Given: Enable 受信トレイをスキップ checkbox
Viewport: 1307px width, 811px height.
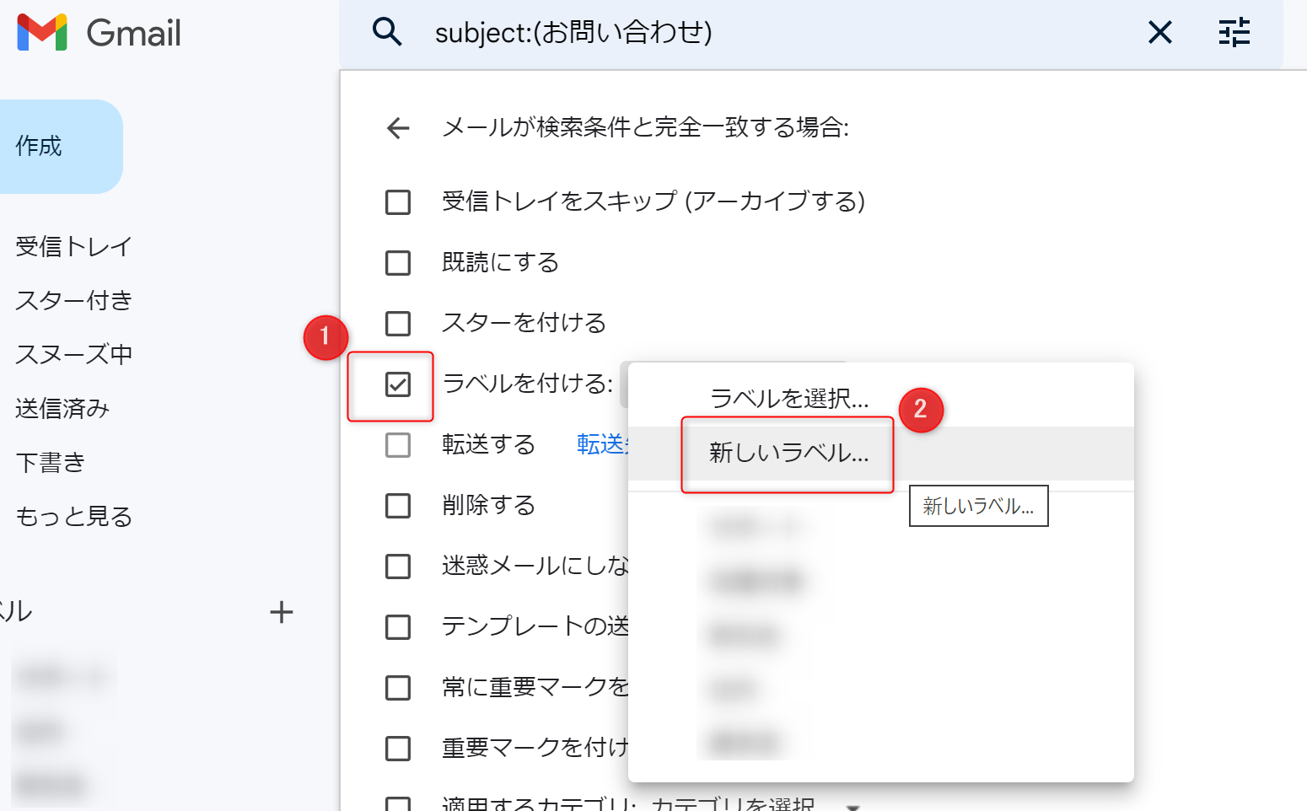Looking at the screenshot, I should pos(398,202).
